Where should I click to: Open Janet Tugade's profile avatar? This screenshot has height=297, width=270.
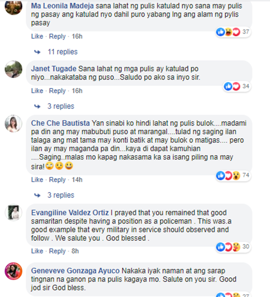pos(13,69)
